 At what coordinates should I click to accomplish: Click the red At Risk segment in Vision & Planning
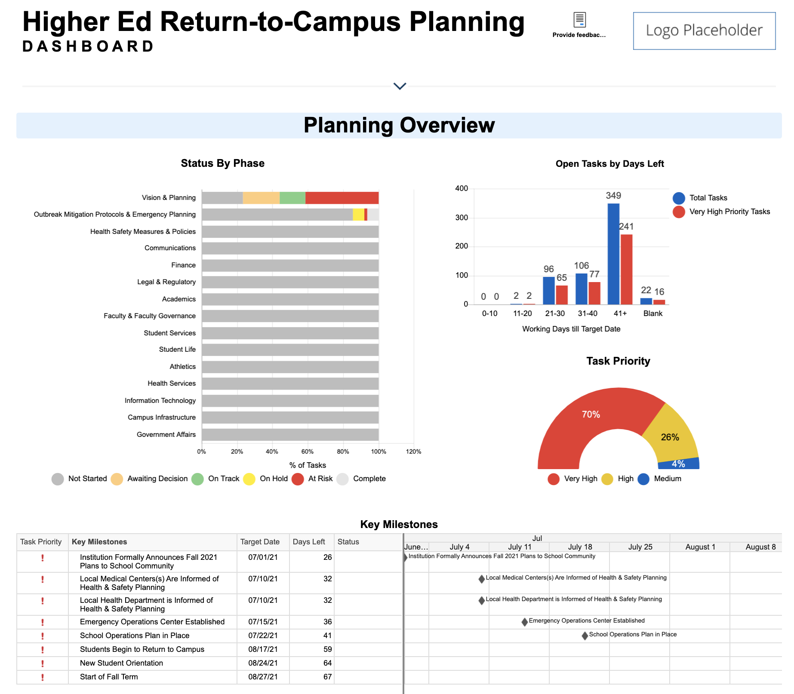point(342,198)
